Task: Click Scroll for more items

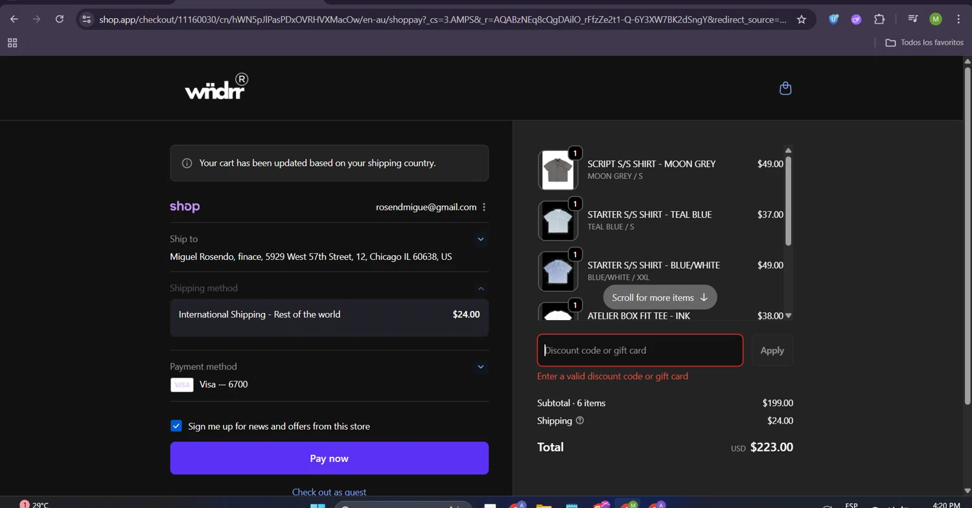Action: coord(660,297)
